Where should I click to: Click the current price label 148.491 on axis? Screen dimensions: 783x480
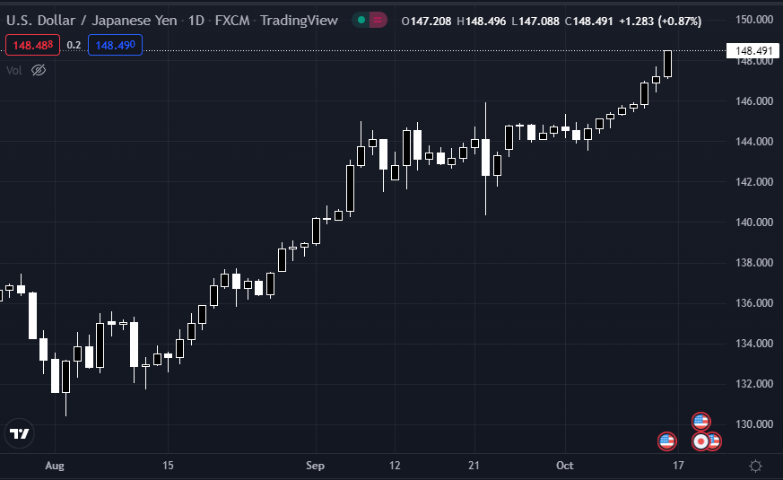754,51
